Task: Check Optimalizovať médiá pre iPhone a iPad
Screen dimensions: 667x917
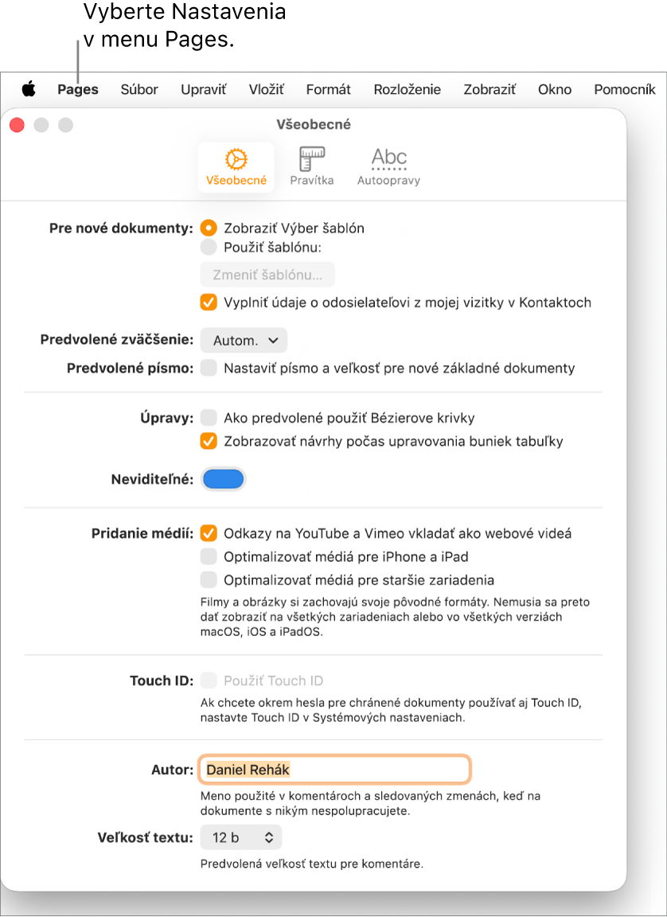Action: [209, 556]
